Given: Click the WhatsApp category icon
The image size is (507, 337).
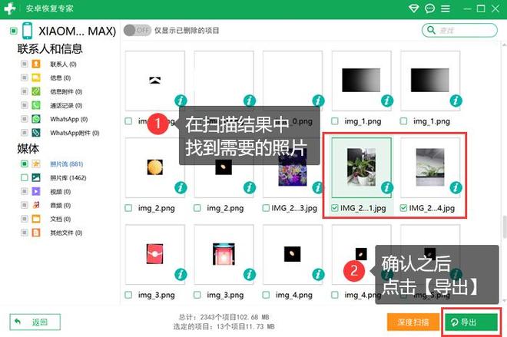Looking at the screenshot, I should 35,119.
